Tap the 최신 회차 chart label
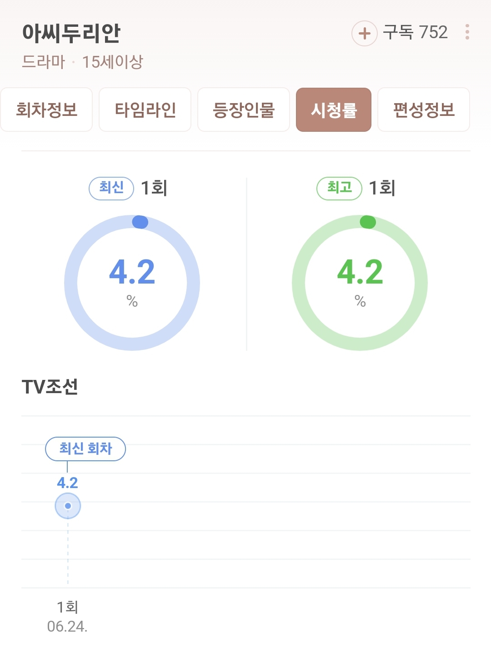Image resolution: width=491 pixels, height=648 pixels. pyautogui.click(x=85, y=449)
